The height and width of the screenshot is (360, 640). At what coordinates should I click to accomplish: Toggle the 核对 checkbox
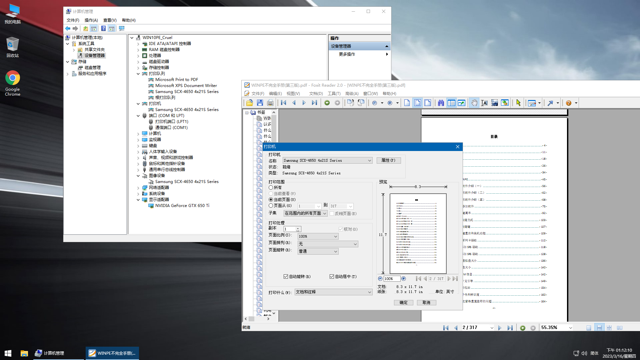coord(341,229)
